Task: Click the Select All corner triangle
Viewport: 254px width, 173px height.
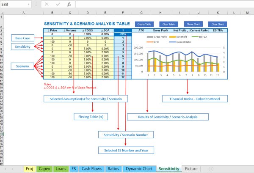Action: coord(3,13)
